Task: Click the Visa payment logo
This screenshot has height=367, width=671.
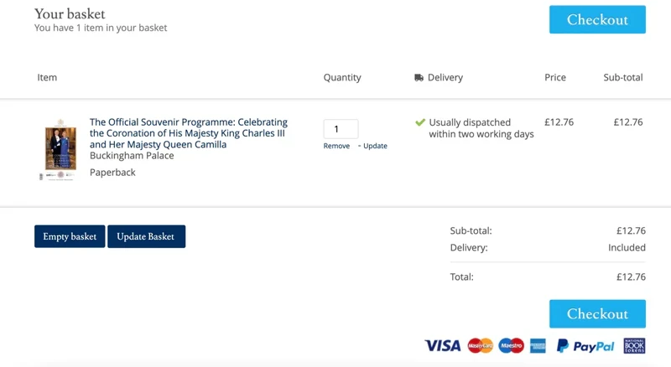Action: 443,345
